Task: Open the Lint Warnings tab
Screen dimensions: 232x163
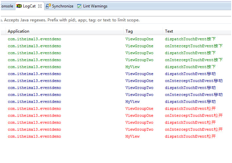Action: (x=92, y=6)
